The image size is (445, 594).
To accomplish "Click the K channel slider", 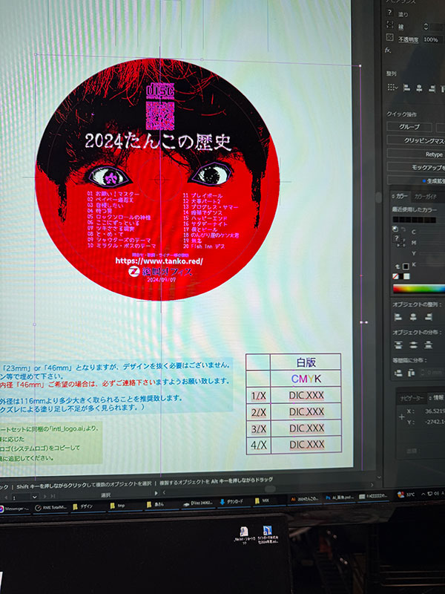I will point(433,264).
